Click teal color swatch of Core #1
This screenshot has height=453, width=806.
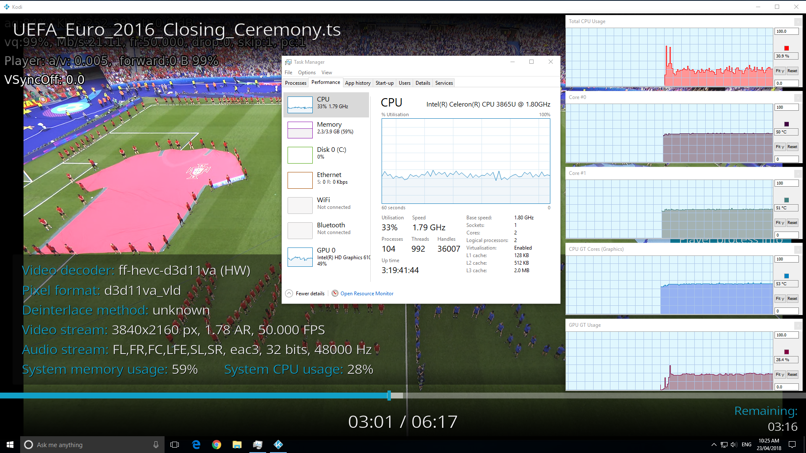(787, 200)
